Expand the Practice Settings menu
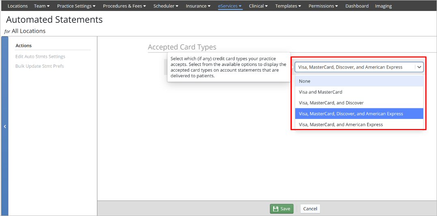Viewport: 437px width, 216px height. click(76, 6)
